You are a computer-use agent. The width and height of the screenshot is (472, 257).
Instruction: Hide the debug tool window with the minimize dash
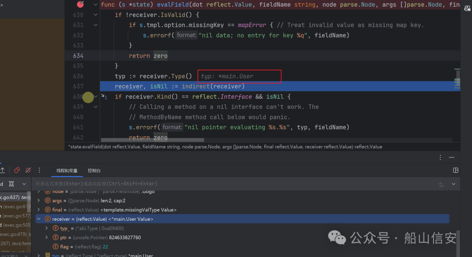pos(451,157)
